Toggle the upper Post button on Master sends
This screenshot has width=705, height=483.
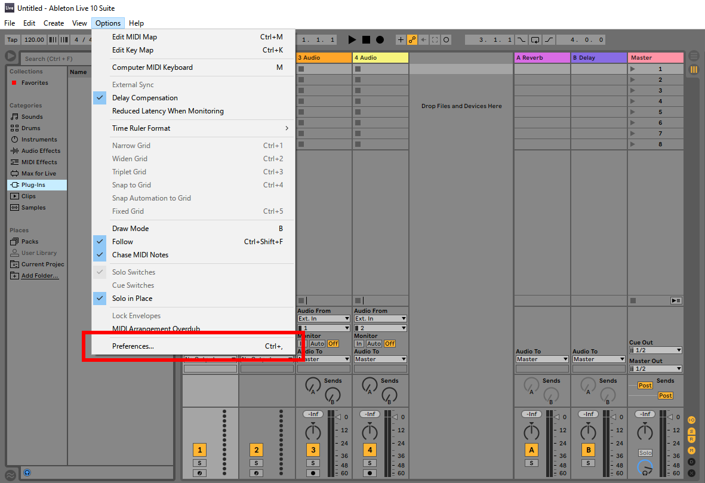coord(645,386)
